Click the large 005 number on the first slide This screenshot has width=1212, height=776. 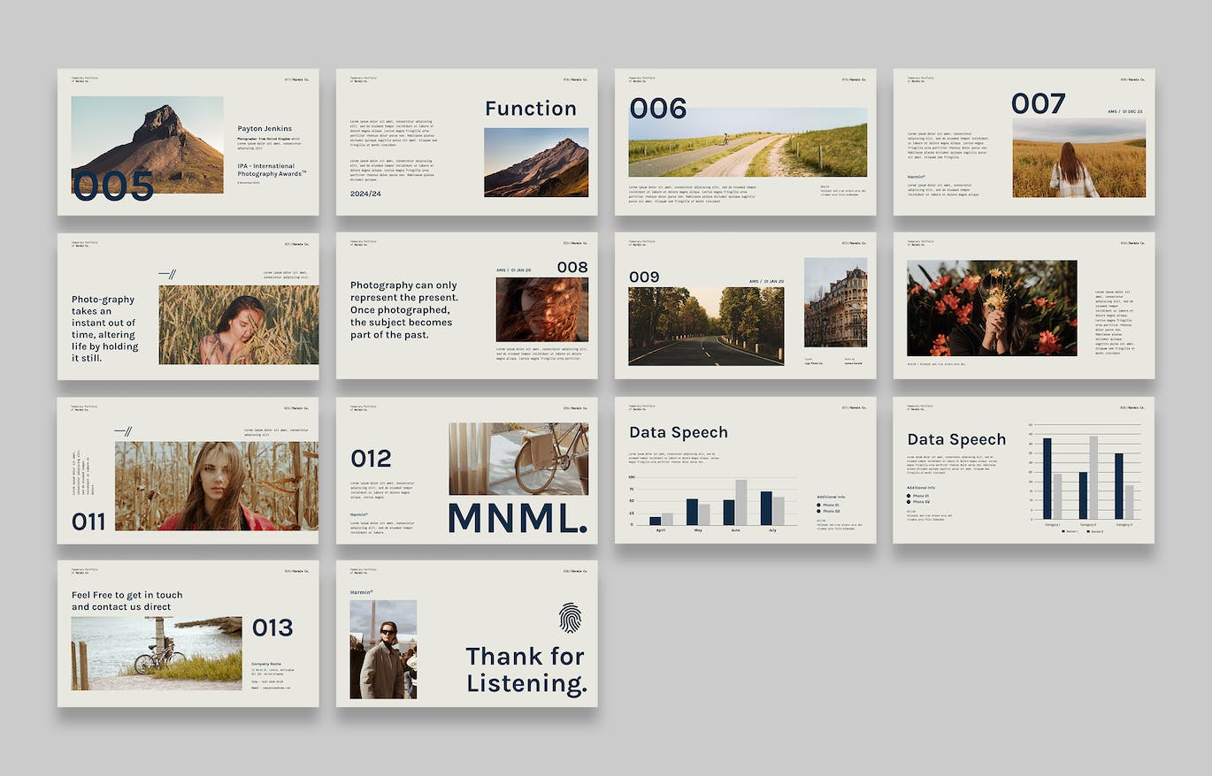pyautogui.click(x=113, y=186)
